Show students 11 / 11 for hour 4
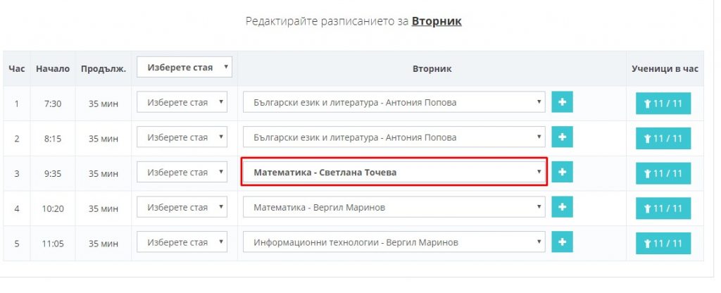The height and width of the screenshot is (293, 721). (663, 208)
